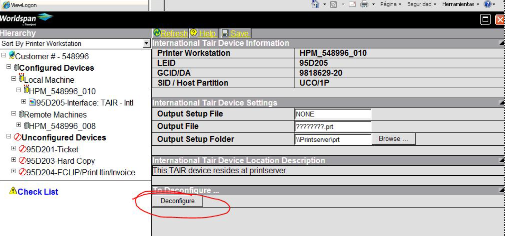506x236 pixels.
Task: Select 95D205-Interface: TAIR - Intl tree item
Action: point(85,103)
